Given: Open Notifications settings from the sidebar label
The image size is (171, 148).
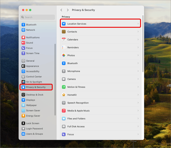Looking at the screenshot, I should 33,38.
